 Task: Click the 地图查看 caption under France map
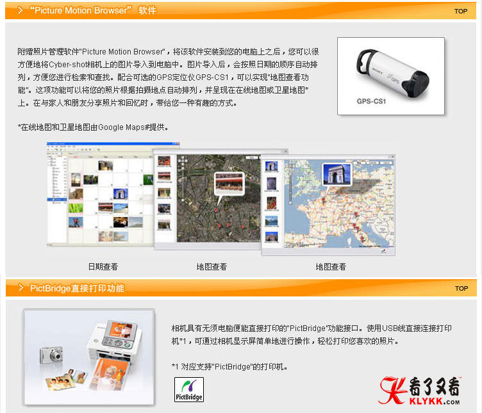[331, 267]
